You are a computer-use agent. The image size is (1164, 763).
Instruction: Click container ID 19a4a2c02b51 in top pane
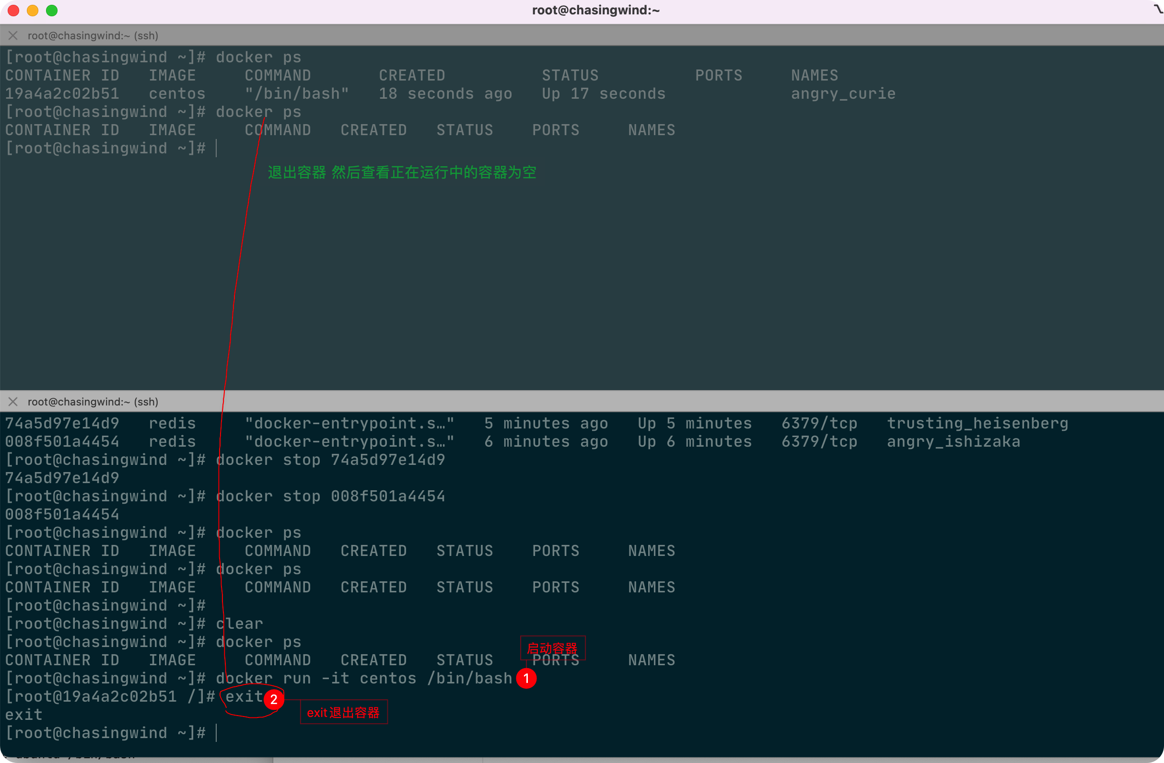[x=62, y=94]
